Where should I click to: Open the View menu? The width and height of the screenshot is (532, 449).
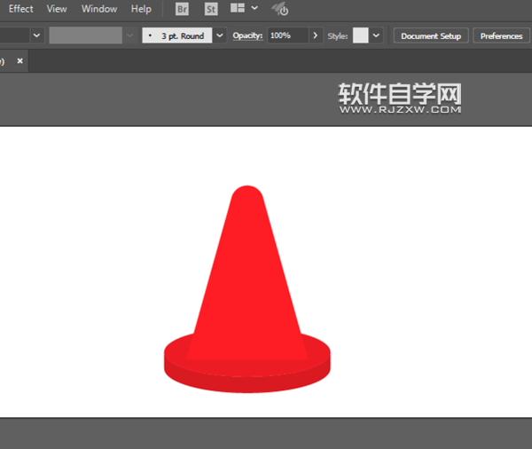[57, 9]
